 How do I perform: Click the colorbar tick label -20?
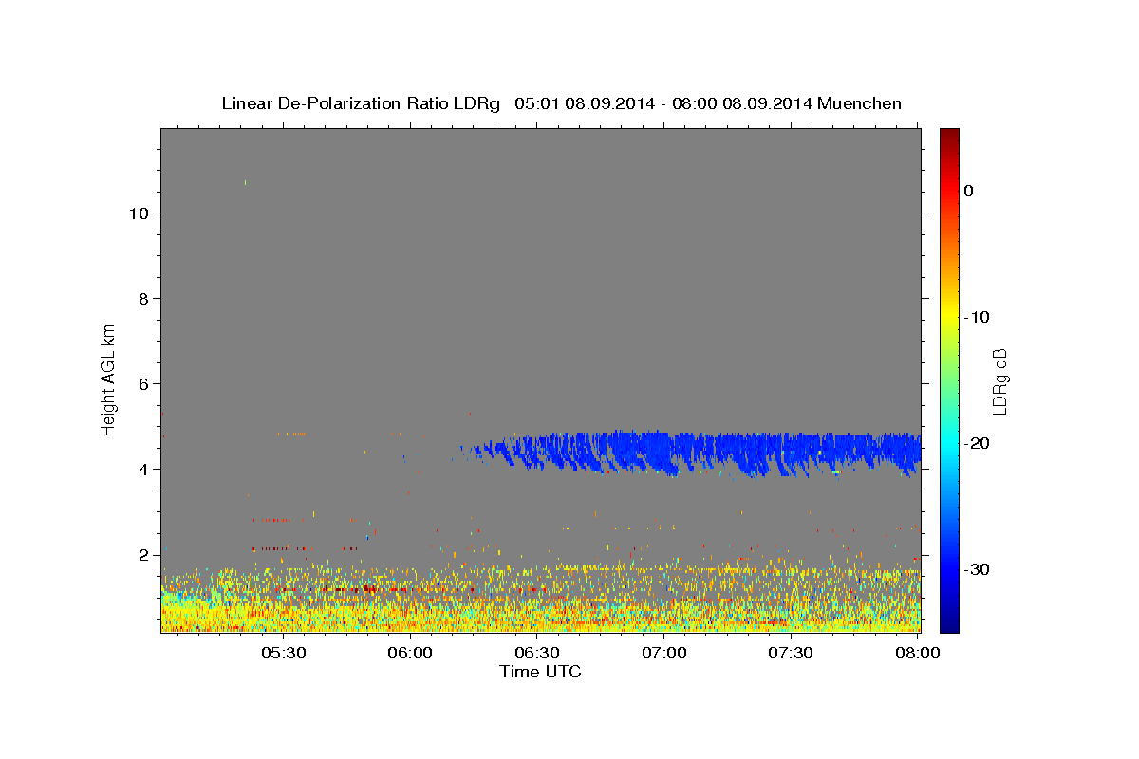(978, 443)
